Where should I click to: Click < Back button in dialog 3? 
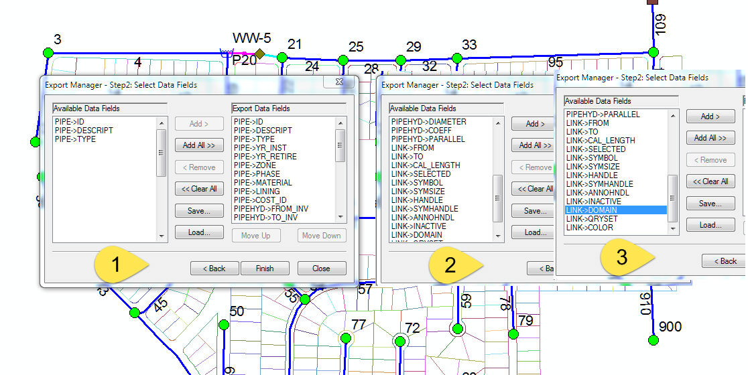pos(725,261)
